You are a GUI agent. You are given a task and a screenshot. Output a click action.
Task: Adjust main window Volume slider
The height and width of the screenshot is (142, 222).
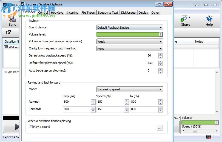pos(200,122)
